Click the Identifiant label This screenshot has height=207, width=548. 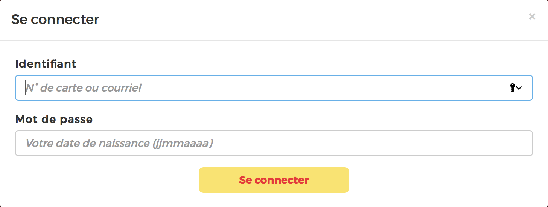pos(46,64)
